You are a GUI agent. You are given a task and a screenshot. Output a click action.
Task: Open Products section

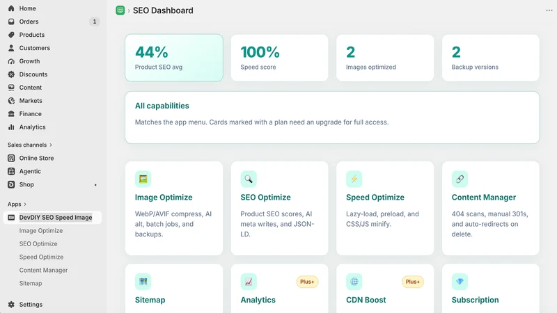[31, 35]
